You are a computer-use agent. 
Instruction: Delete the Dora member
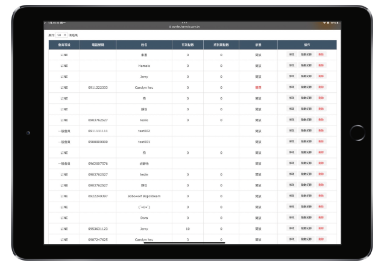point(321,218)
